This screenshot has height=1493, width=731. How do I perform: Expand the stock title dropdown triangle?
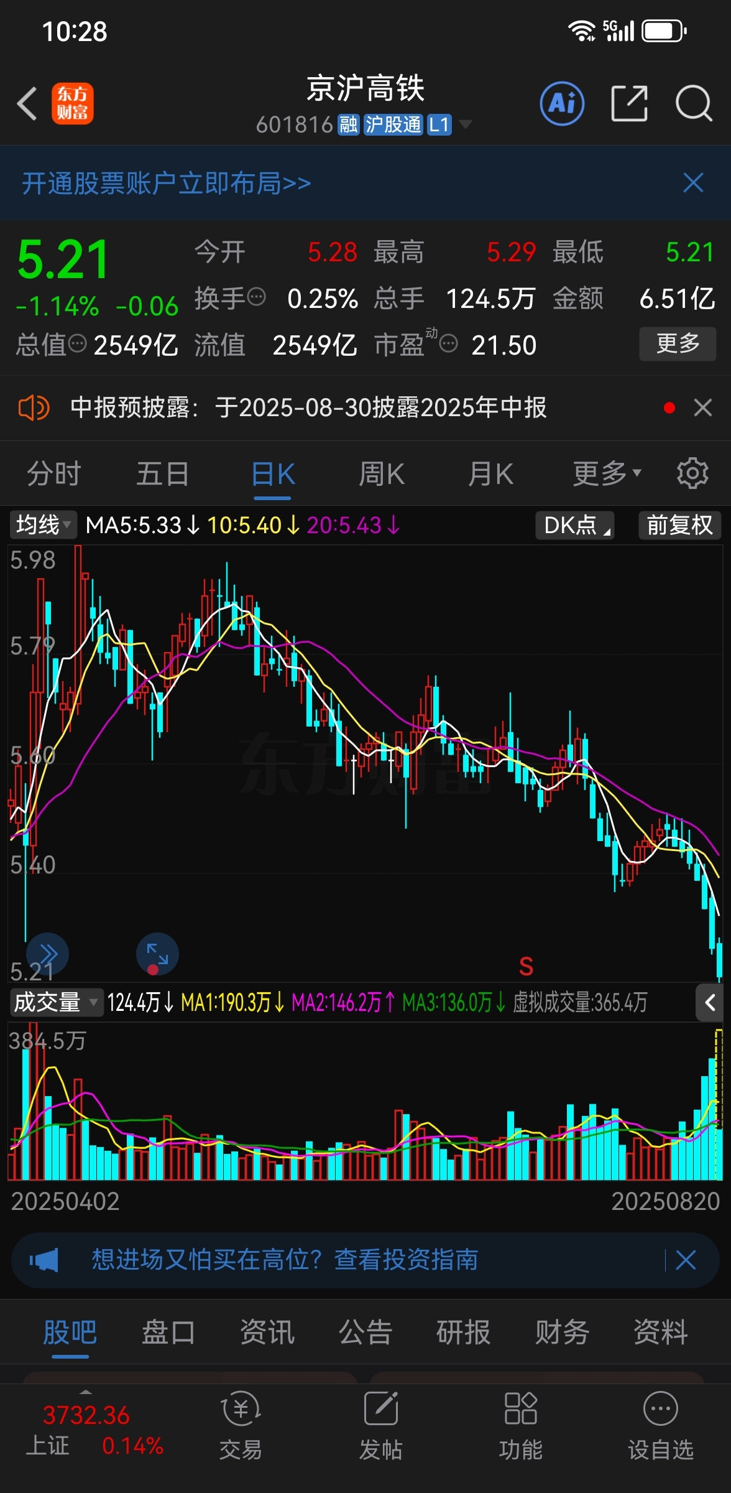(465, 124)
